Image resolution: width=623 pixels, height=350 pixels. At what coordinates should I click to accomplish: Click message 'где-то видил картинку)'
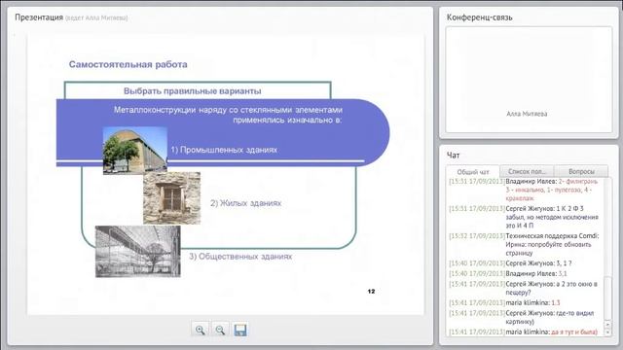(549, 317)
